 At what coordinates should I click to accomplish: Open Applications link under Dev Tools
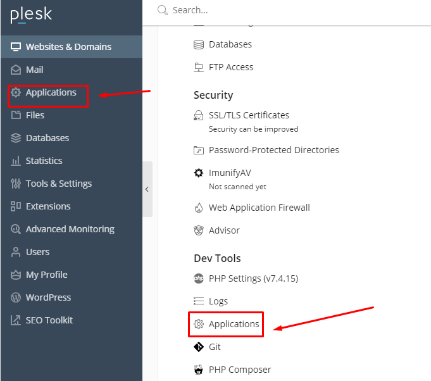pos(234,324)
